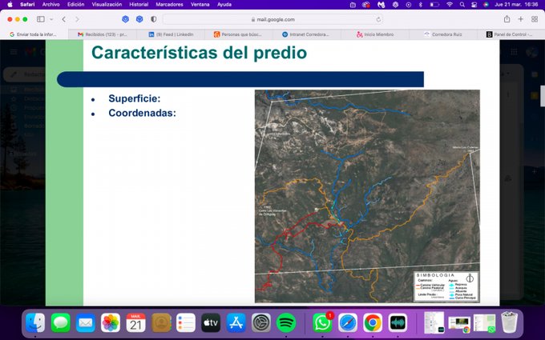Focus the mail.google.com address bar

272,19
